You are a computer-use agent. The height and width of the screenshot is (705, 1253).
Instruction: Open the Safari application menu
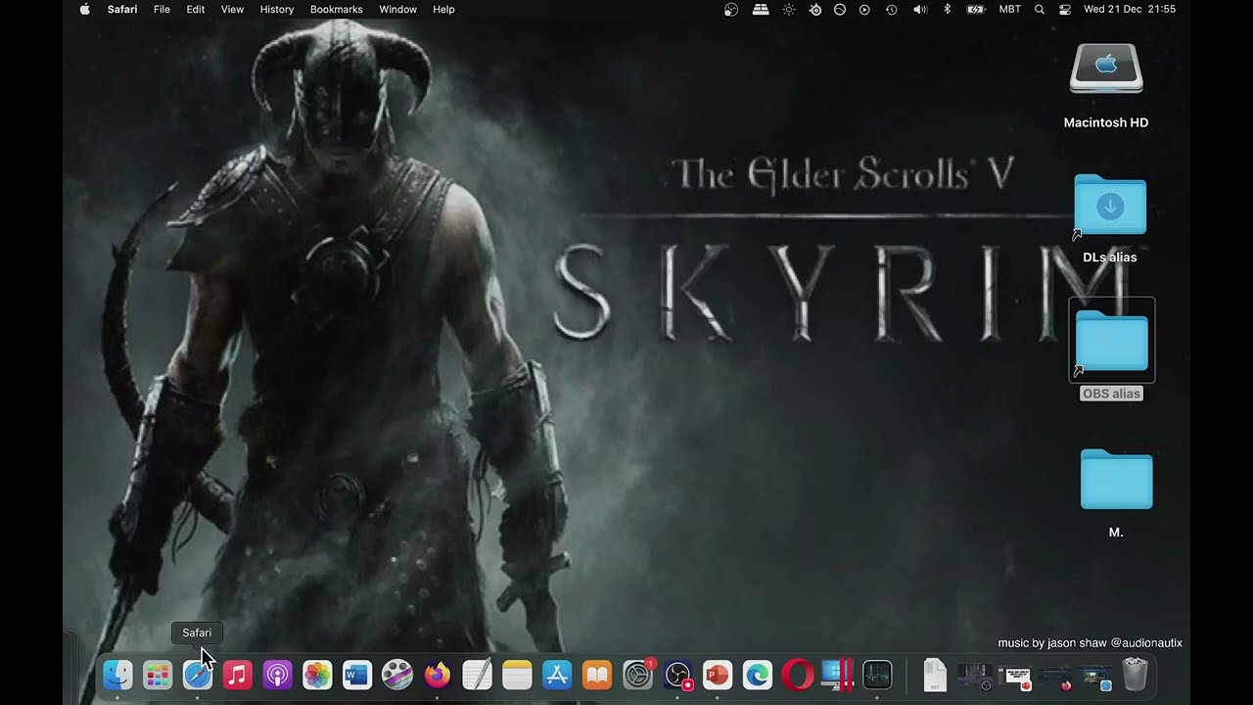[122, 9]
